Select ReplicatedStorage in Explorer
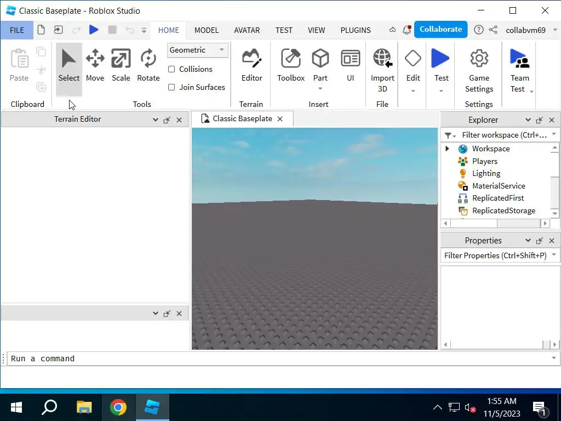Viewport: 561px width, 421px height. [504, 210]
